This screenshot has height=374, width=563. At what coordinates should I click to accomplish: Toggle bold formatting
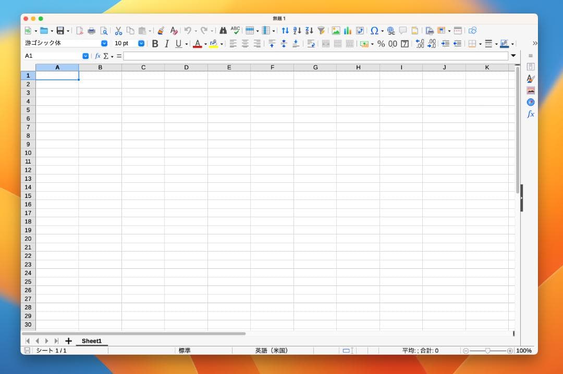click(155, 43)
